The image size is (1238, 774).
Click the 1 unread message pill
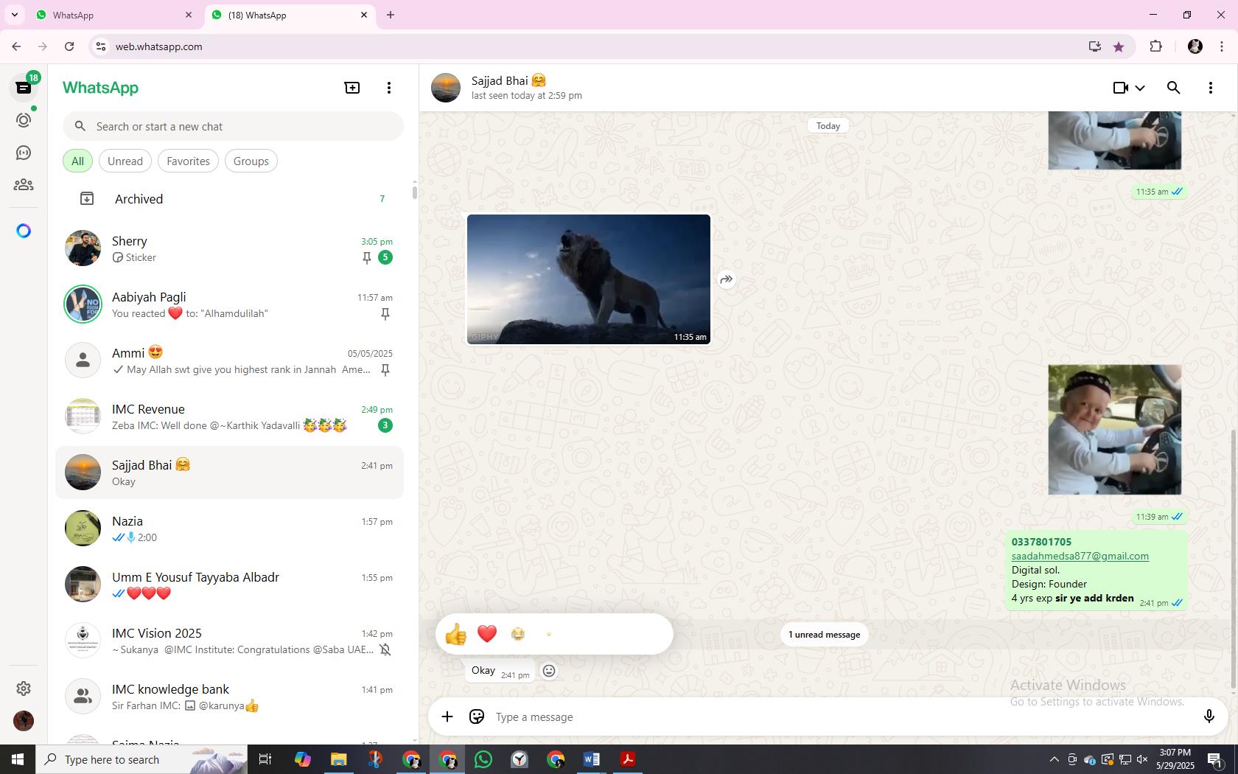824,635
